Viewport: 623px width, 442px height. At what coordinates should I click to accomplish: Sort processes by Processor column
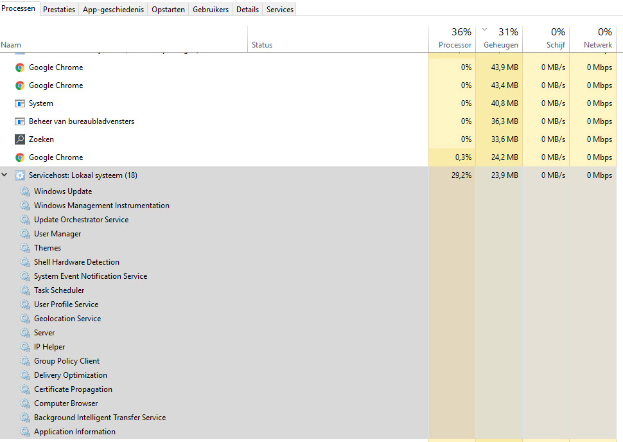coord(455,45)
